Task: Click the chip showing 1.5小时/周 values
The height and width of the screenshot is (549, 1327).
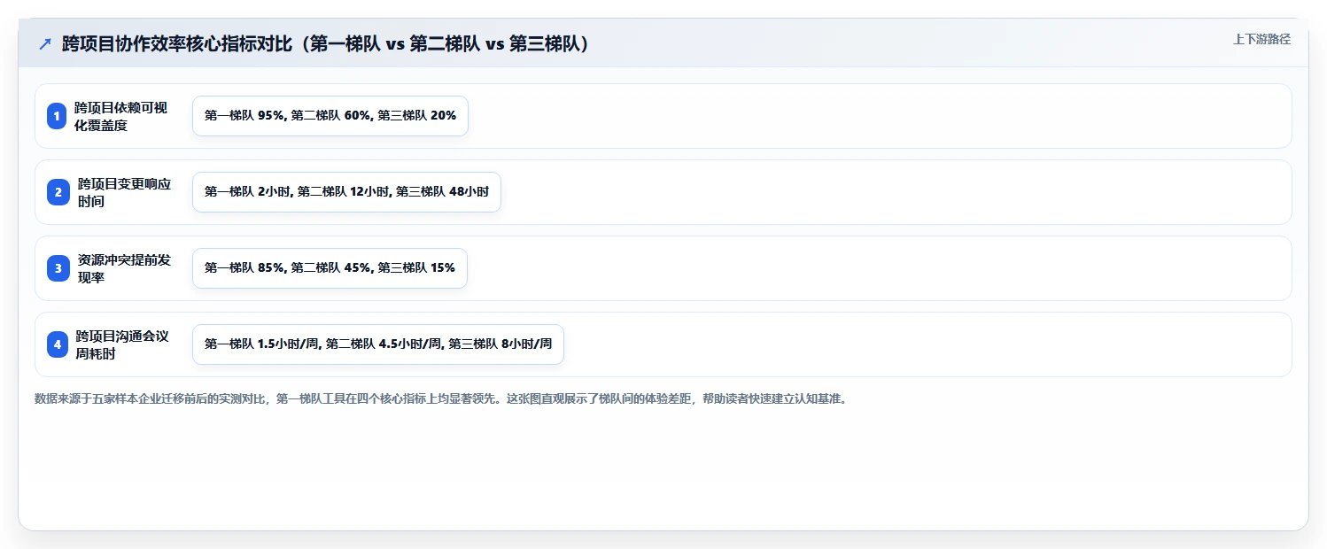Action: pyautogui.click(x=378, y=344)
